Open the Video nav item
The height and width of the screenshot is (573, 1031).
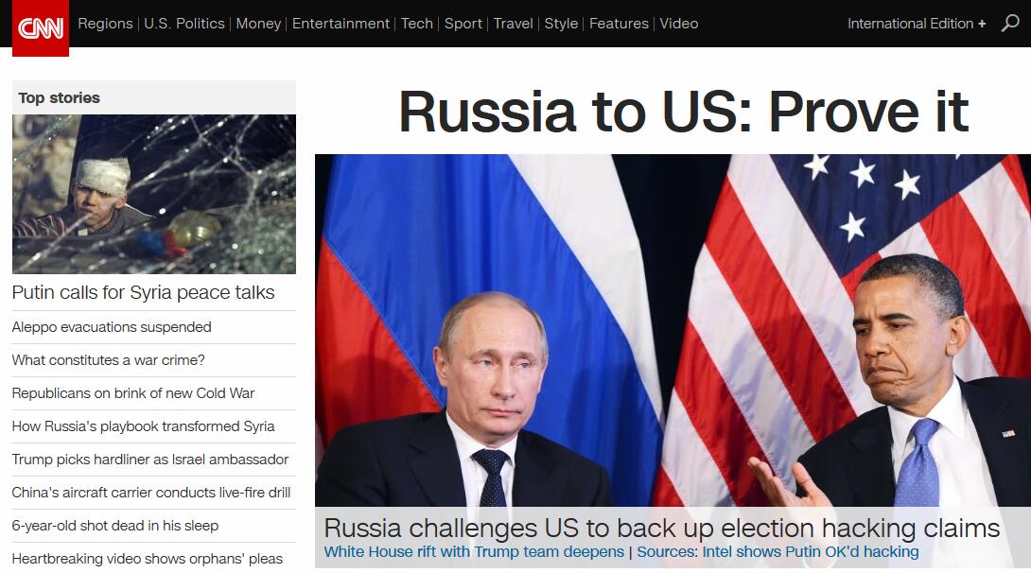(678, 24)
